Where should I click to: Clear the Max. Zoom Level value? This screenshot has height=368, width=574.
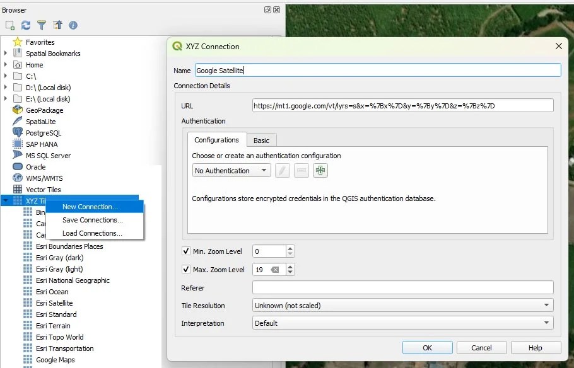click(x=275, y=270)
